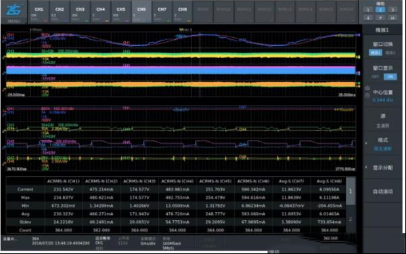Switch window display to ON

click(x=390, y=77)
